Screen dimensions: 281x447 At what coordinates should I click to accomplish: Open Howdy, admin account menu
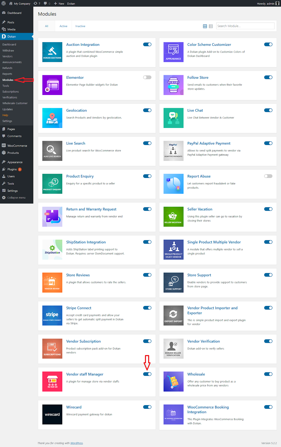point(268,4)
